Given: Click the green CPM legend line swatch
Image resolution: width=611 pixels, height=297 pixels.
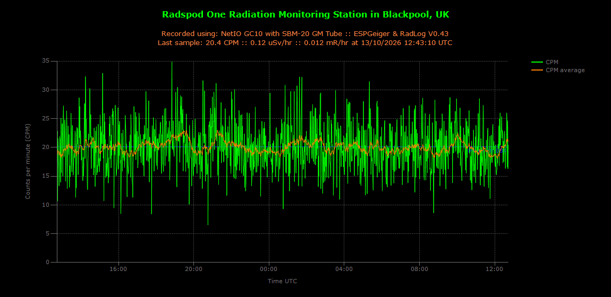Looking at the screenshot, I should (x=537, y=62).
